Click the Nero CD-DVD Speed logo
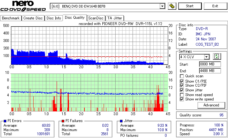 [23, 6]
